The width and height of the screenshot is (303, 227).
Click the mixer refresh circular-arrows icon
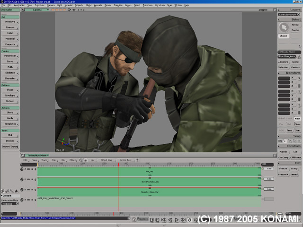pos(81,160)
